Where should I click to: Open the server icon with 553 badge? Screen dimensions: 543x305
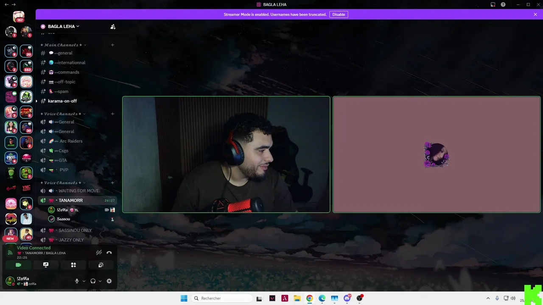point(26,66)
